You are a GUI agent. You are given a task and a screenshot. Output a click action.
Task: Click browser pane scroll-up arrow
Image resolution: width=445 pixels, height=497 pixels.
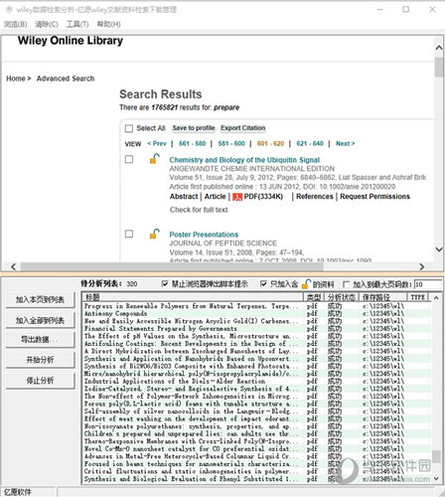click(439, 48)
